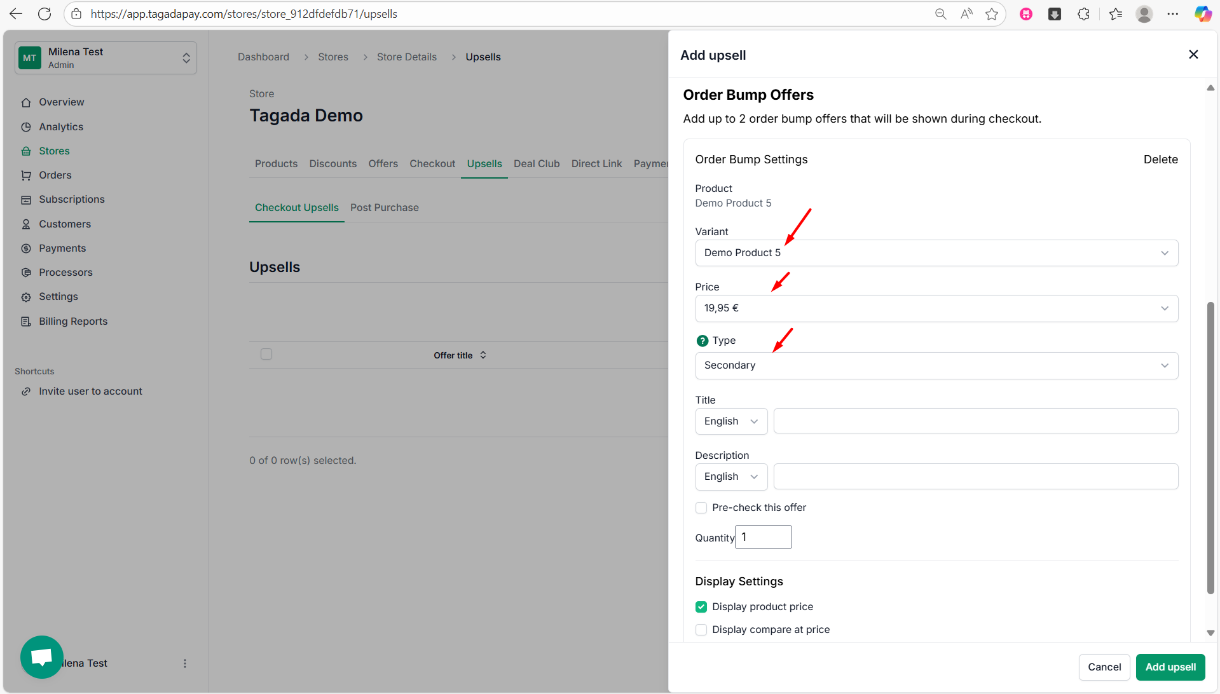Click the Analytics sidebar icon
This screenshot has width=1220, height=694.
click(x=26, y=127)
